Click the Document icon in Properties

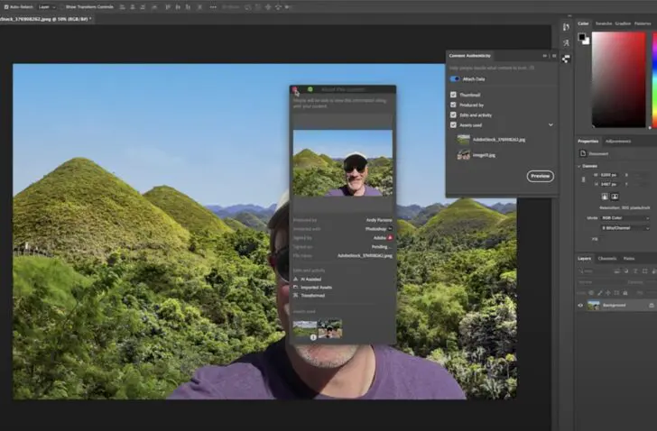click(x=583, y=153)
